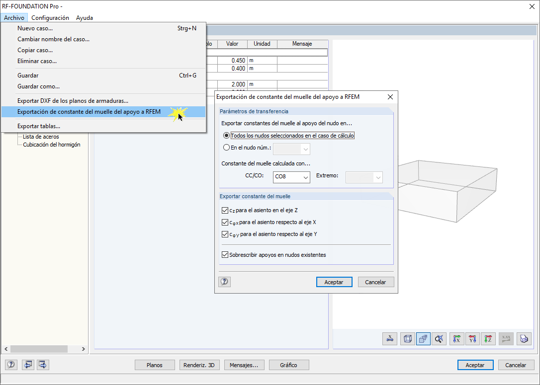Show view in Y direction
This screenshot has height=385, width=540.
tap(472, 339)
